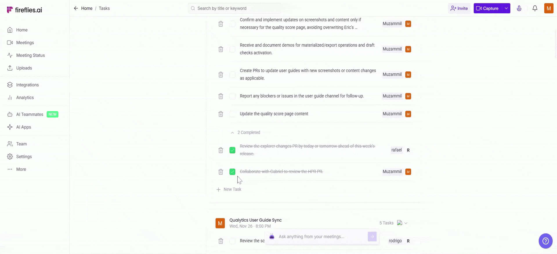Collapse the '2 Completed' section
This screenshot has width=557, height=254.
pos(232,132)
